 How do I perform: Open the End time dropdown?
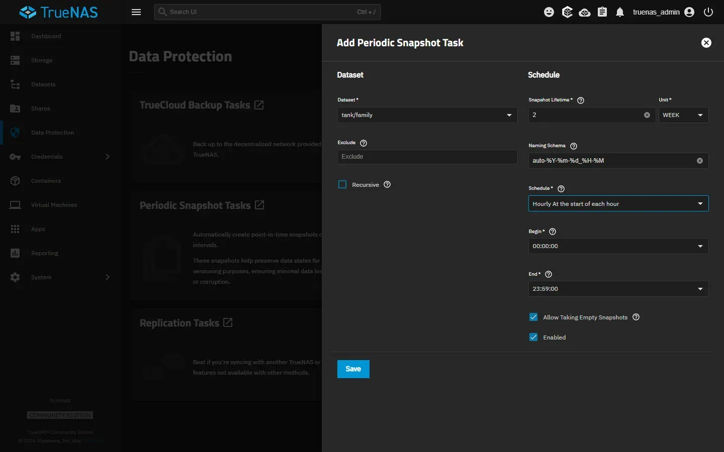click(x=618, y=289)
